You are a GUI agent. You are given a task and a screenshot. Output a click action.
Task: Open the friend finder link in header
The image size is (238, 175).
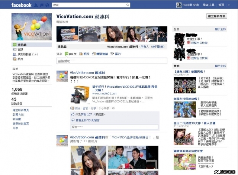(x=208, y=5)
